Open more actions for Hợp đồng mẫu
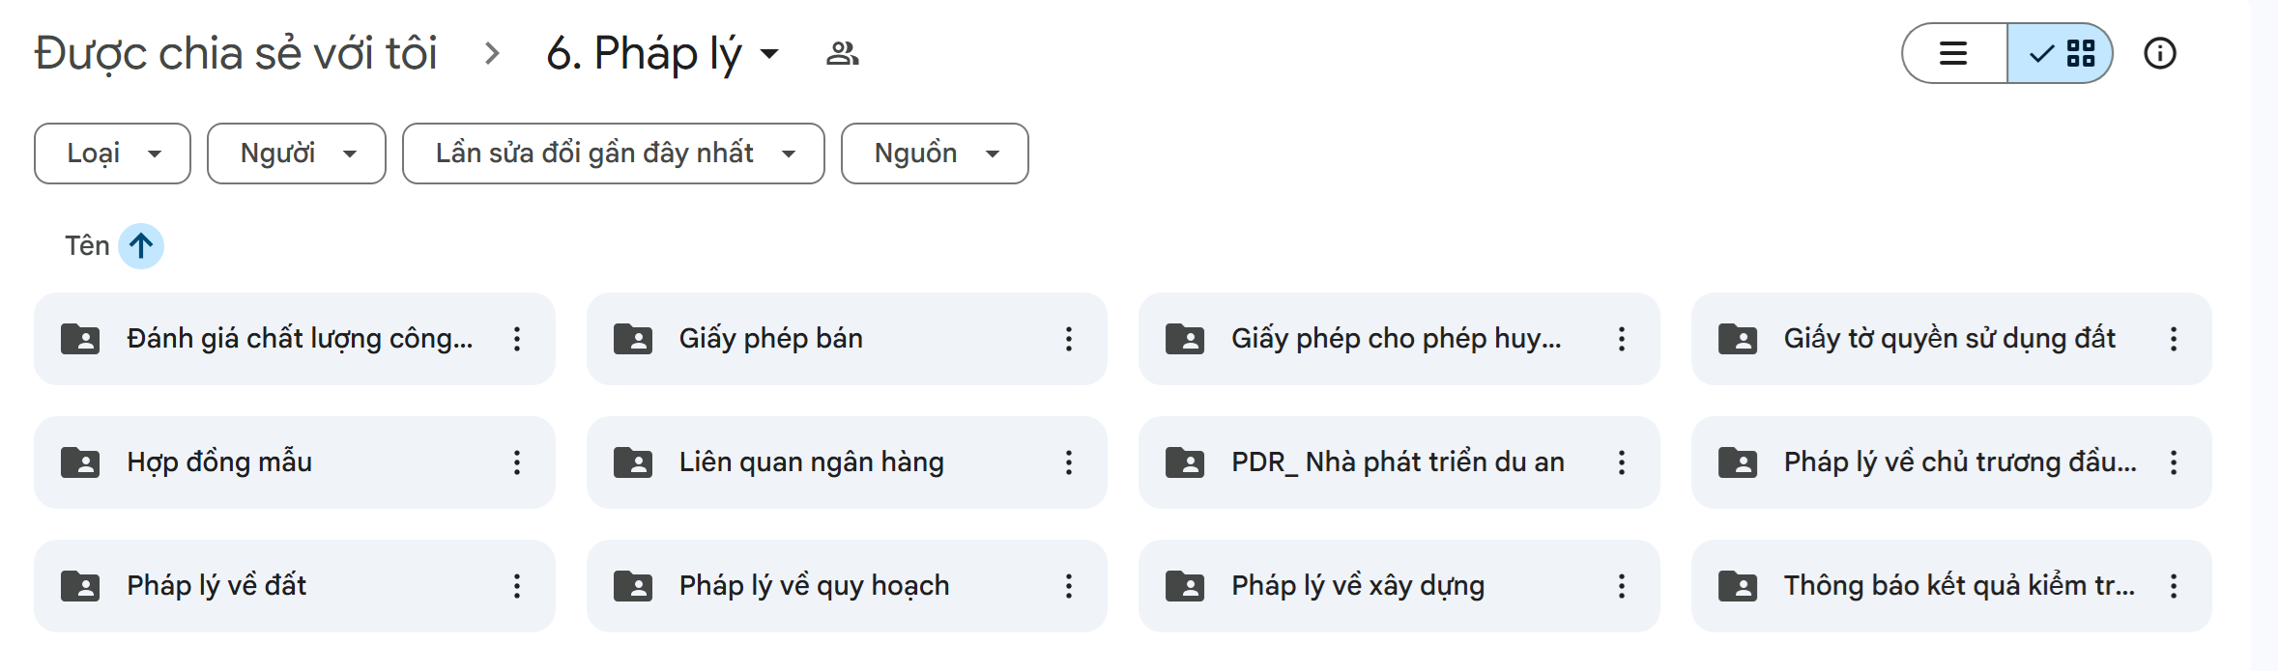 click(x=517, y=462)
